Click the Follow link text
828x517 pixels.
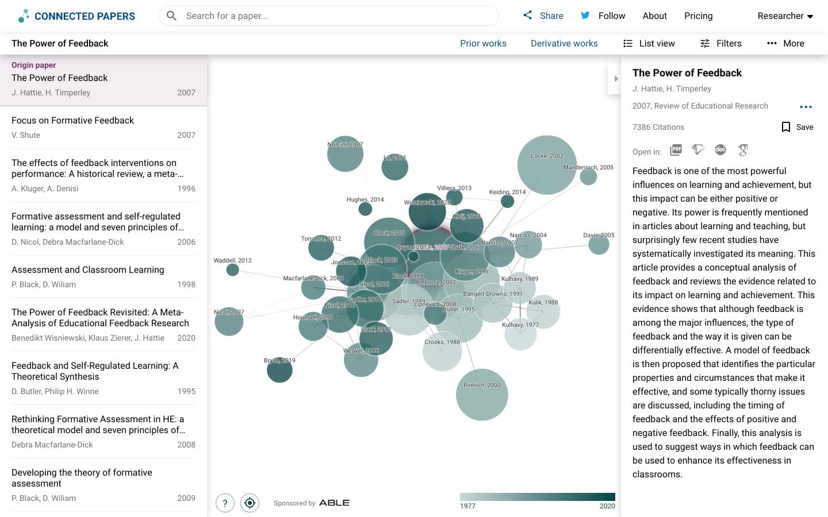612,16
